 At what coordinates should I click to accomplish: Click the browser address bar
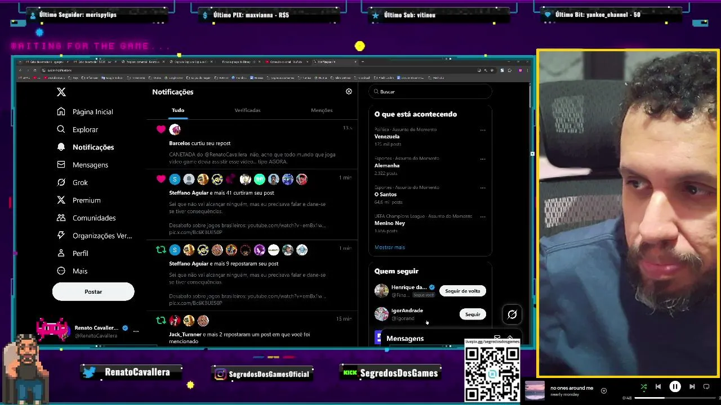(259, 70)
